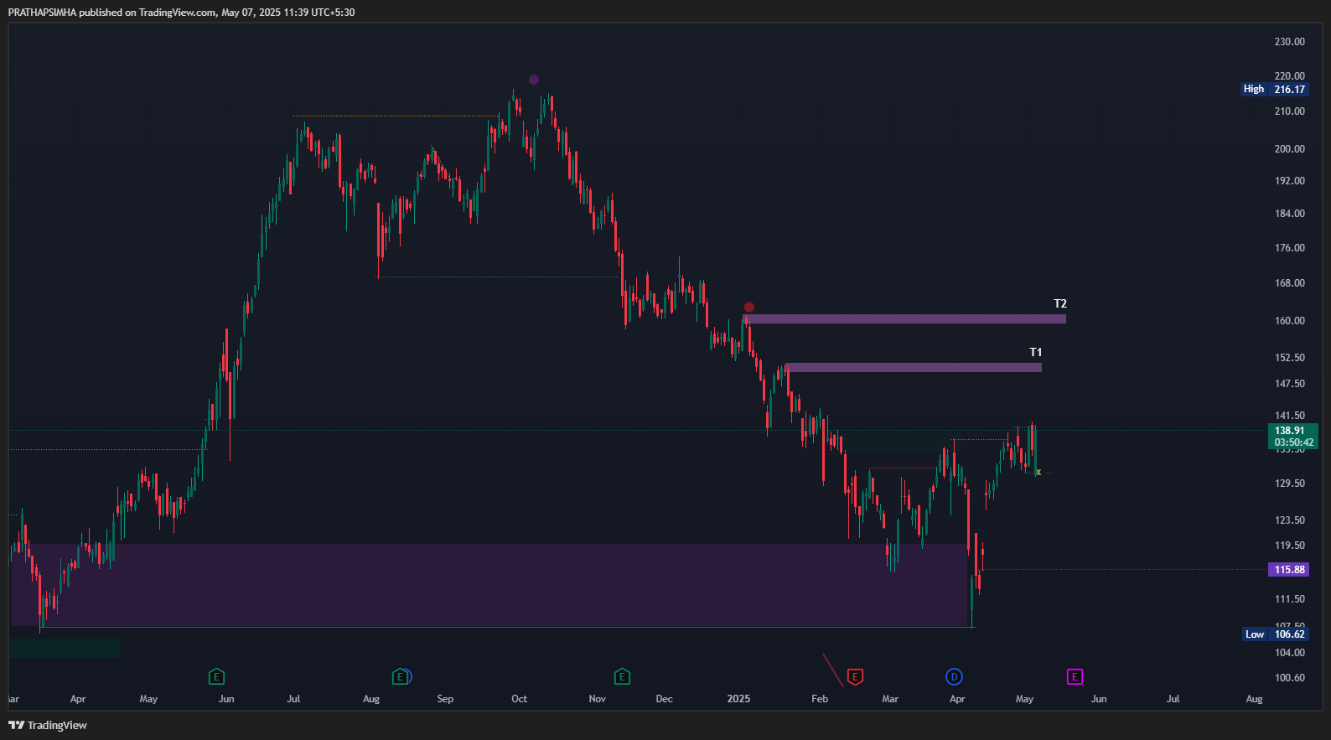Open the green earnings marker above Nov

[622, 676]
